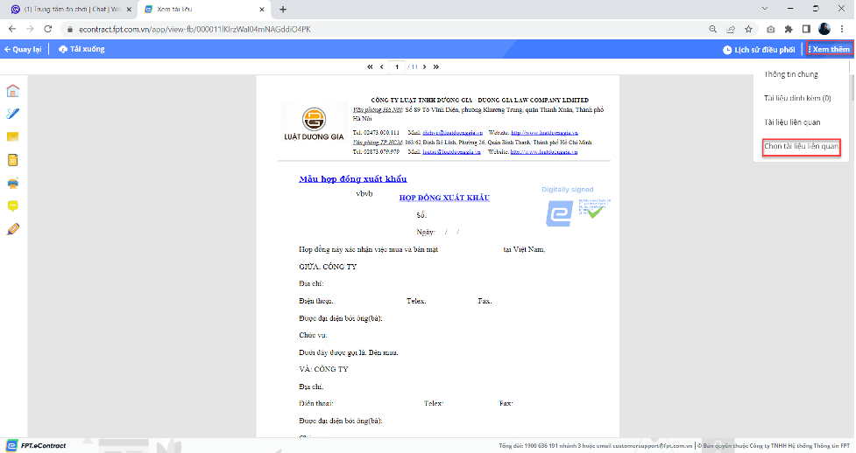Open the yellow comment bubble icon
The height and width of the screenshot is (453, 856).
[x=13, y=206]
